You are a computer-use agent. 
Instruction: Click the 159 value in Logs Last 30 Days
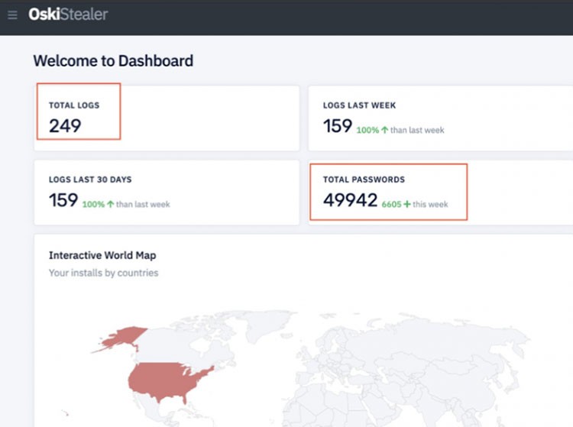(63, 200)
